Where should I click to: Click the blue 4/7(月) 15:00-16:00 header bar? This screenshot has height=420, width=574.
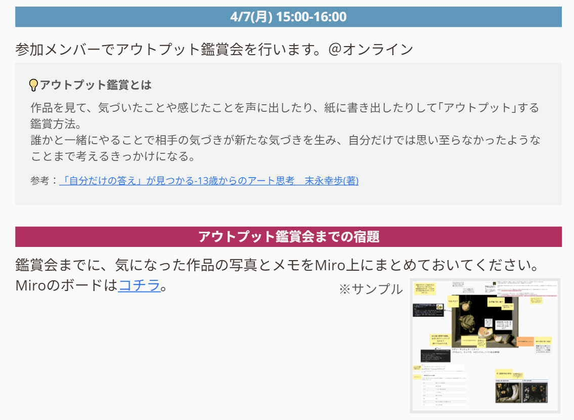287,17
